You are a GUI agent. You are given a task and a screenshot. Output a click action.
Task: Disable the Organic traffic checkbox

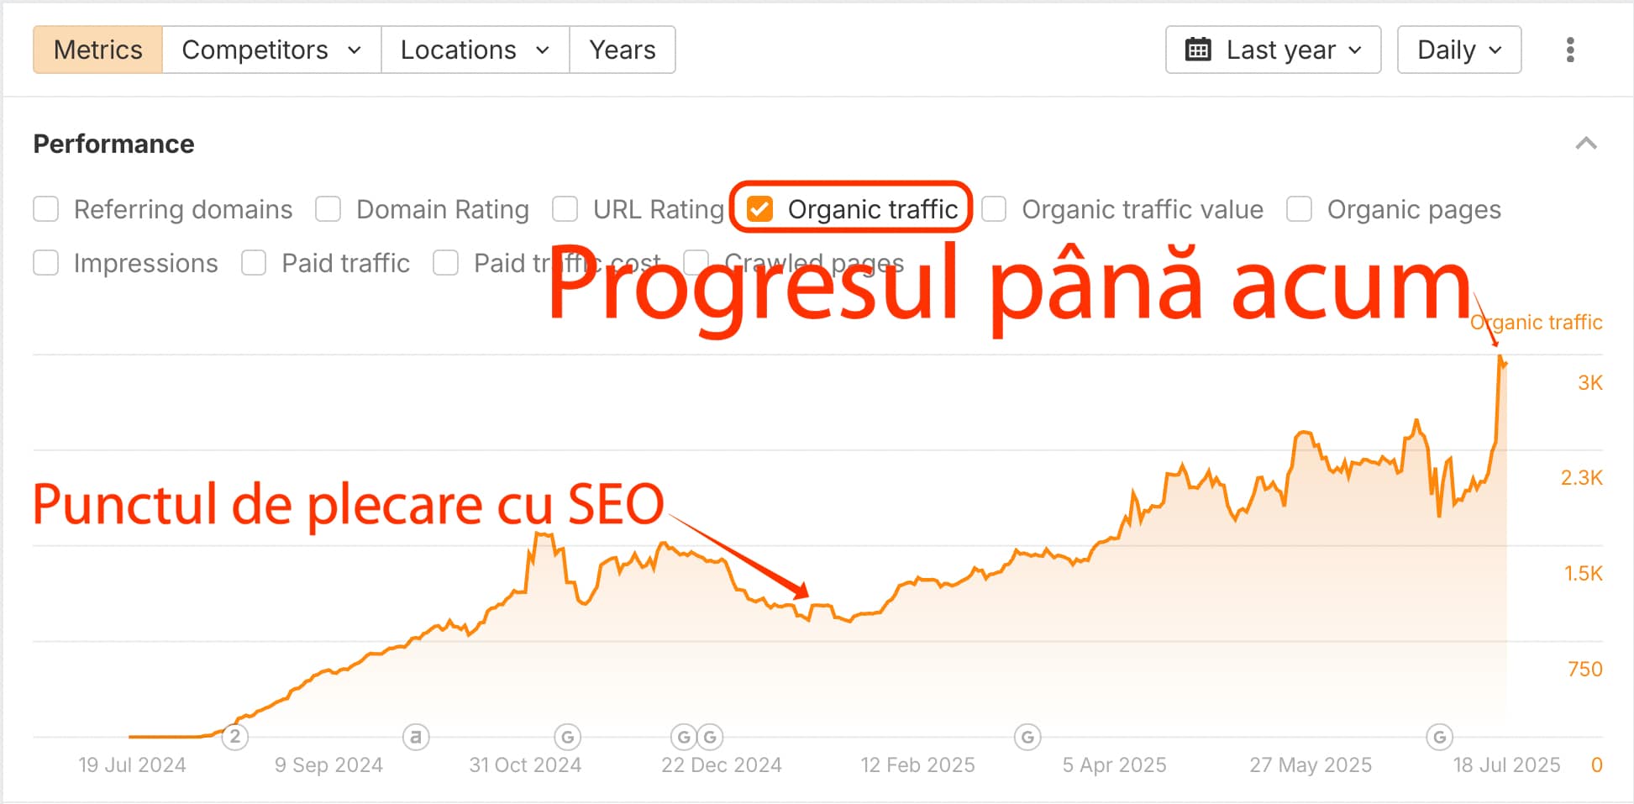760,209
